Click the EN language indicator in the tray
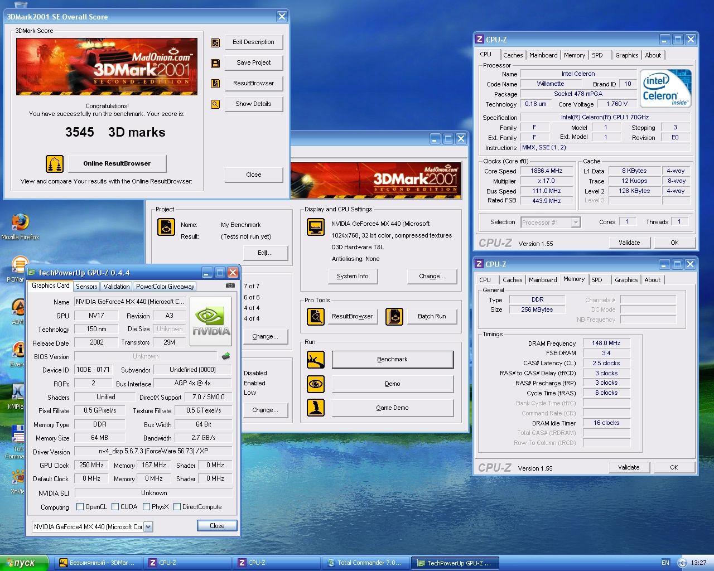714x571 pixels. 665,563
